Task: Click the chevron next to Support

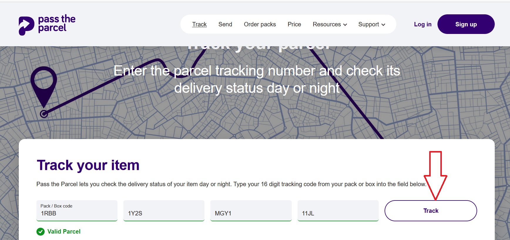Action: click(383, 25)
